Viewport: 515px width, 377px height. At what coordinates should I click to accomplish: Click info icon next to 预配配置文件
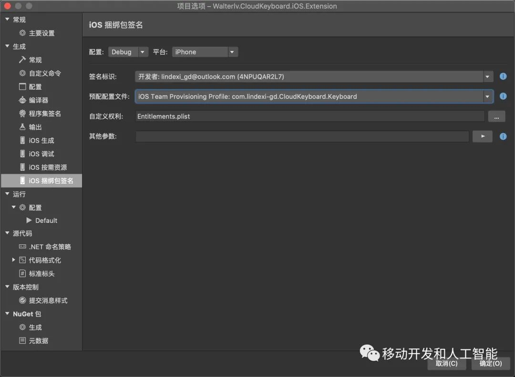pos(503,96)
